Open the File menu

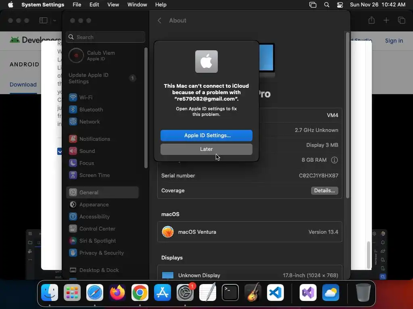click(x=77, y=5)
